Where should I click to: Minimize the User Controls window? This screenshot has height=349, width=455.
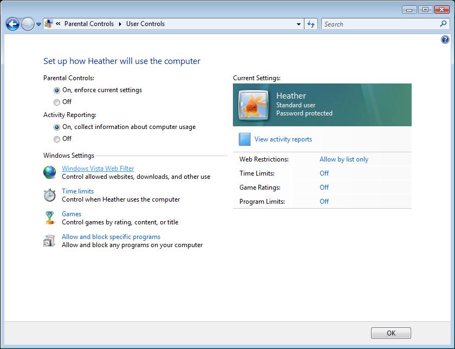[409, 10]
